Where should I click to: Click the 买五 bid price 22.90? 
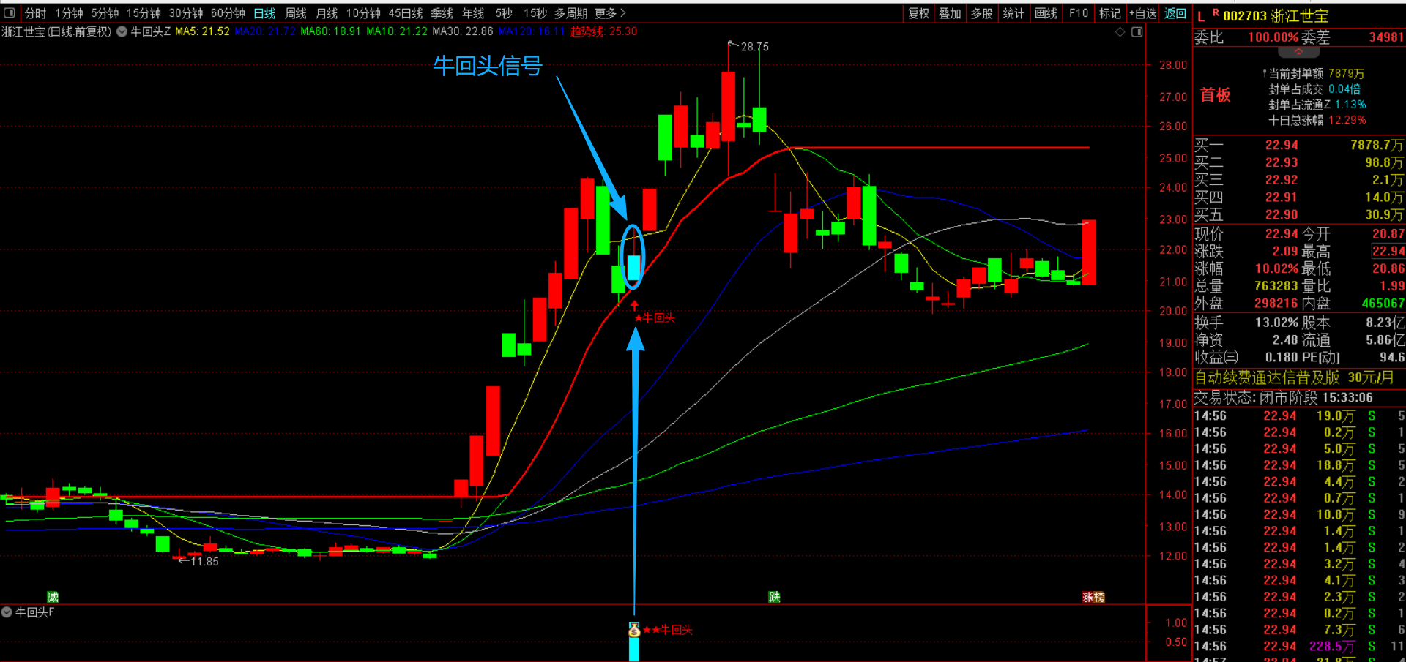(1282, 214)
